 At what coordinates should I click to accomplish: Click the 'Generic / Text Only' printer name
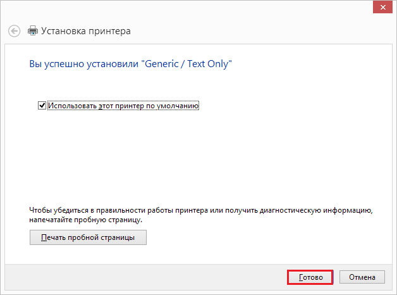[188, 64]
